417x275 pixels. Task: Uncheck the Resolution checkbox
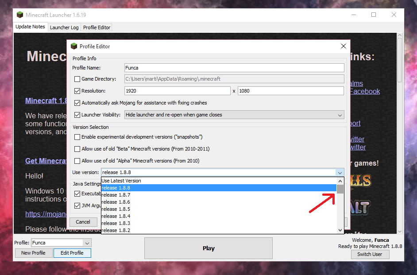(77, 91)
